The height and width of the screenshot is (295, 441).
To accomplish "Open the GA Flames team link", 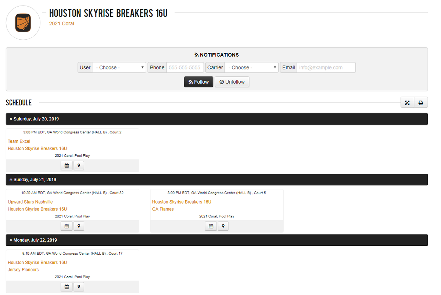I will click(x=163, y=209).
